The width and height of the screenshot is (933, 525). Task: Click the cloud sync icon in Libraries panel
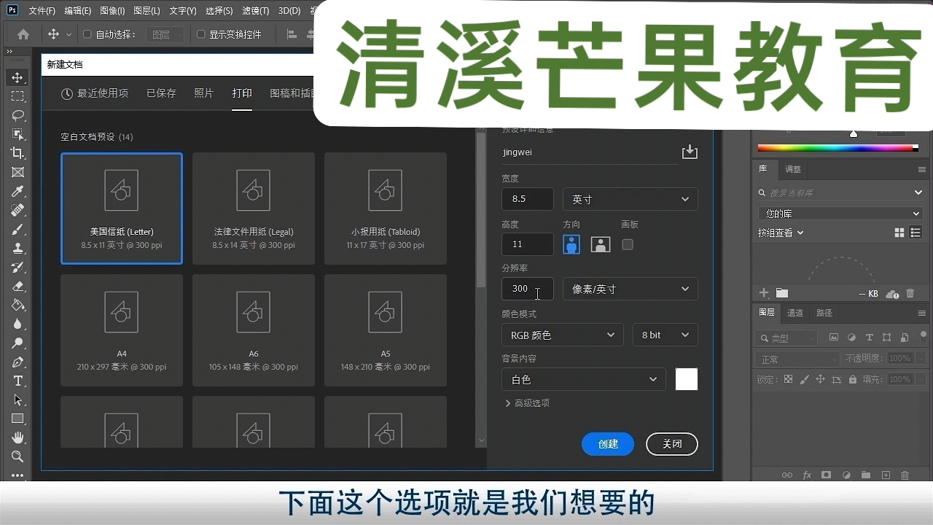[891, 294]
